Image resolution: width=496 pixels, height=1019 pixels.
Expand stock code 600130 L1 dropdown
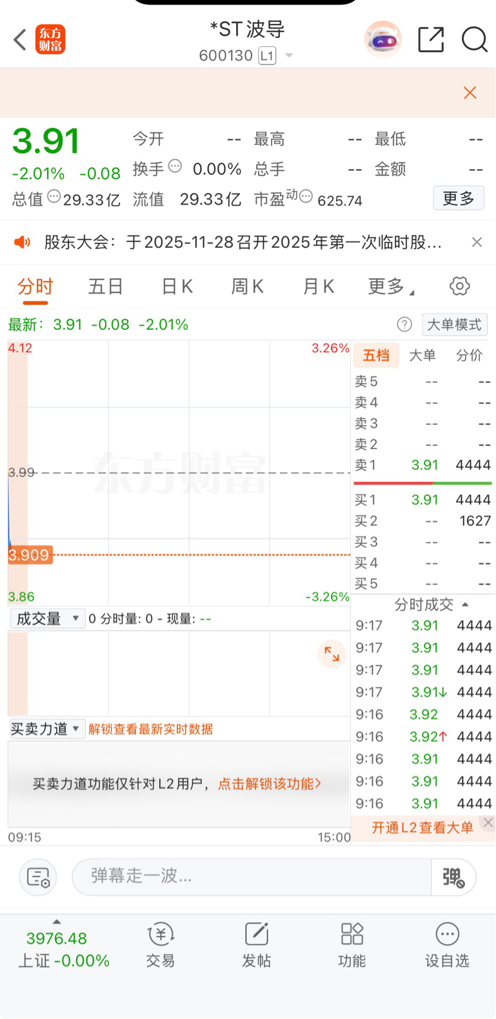[x=289, y=55]
